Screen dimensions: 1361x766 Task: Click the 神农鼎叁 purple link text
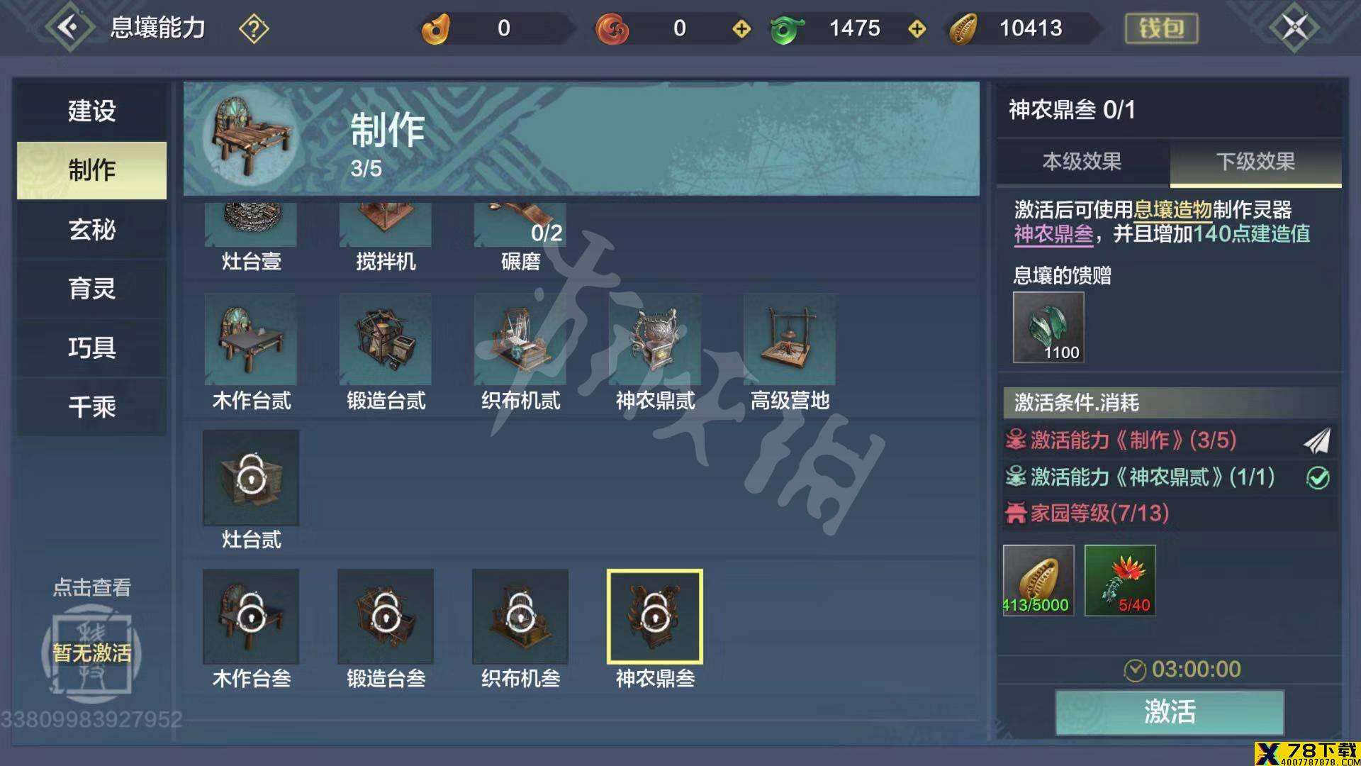point(1053,234)
